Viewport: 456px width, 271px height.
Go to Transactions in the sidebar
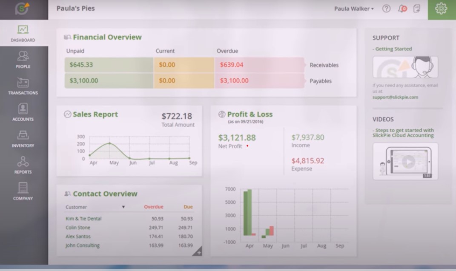(x=23, y=86)
